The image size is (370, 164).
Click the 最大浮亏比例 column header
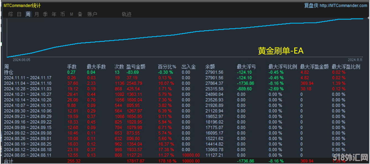pyautogui.click(x=283, y=67)
